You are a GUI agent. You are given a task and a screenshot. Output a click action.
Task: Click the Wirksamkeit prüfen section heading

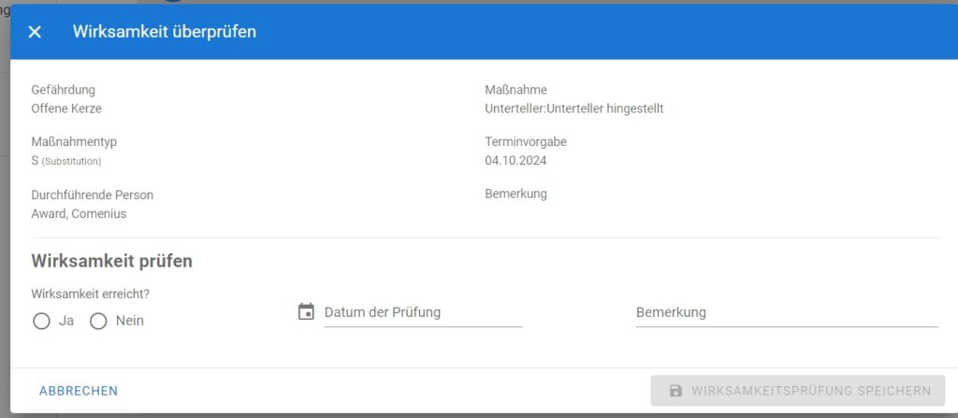pyautogui.click(x=112, y=261)
